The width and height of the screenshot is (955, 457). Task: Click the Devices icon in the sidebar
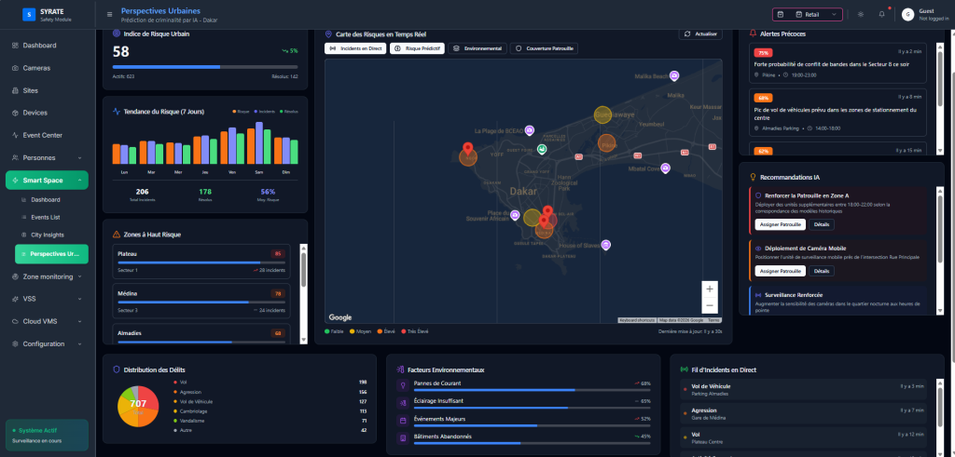(x=15, y=113)
